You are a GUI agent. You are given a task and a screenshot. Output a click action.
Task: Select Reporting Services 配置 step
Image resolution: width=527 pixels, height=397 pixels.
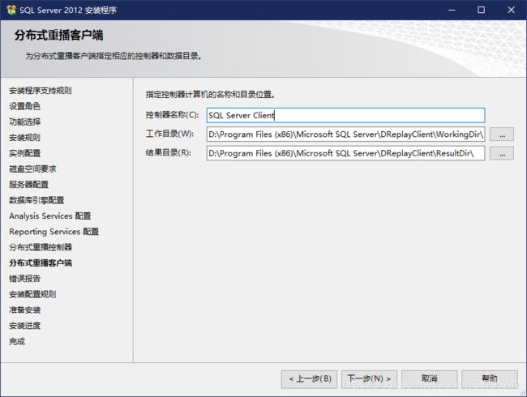pos(54,232)
